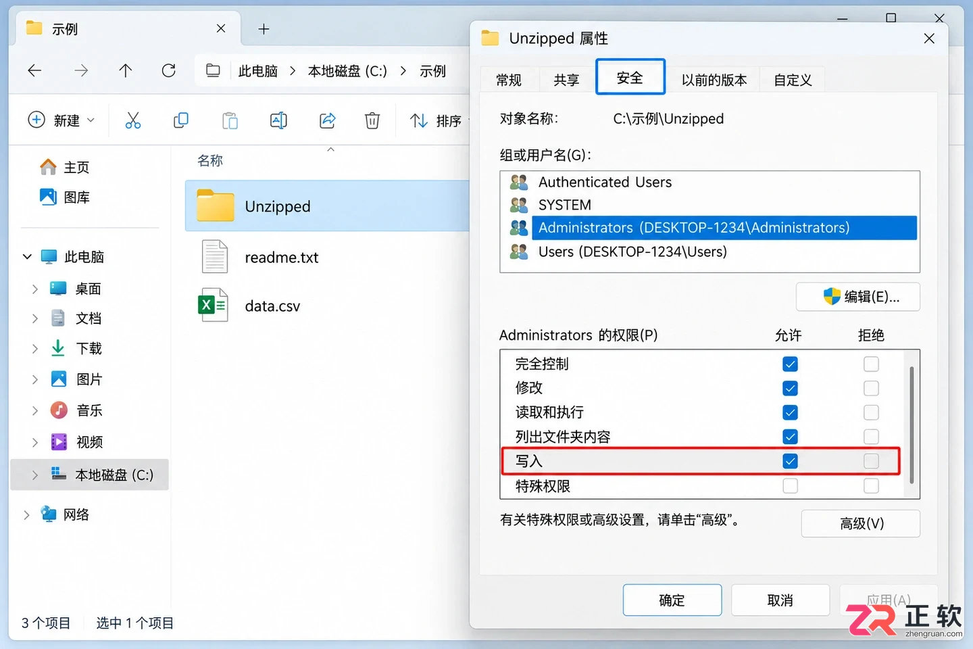
Task: Toggle Deny checkbox for 读取和执行
Action: (871, 412)
